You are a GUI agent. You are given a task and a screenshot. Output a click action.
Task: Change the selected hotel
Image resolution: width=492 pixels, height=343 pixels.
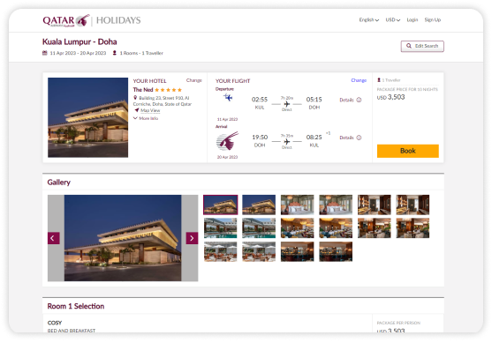[x=194, y=80]
